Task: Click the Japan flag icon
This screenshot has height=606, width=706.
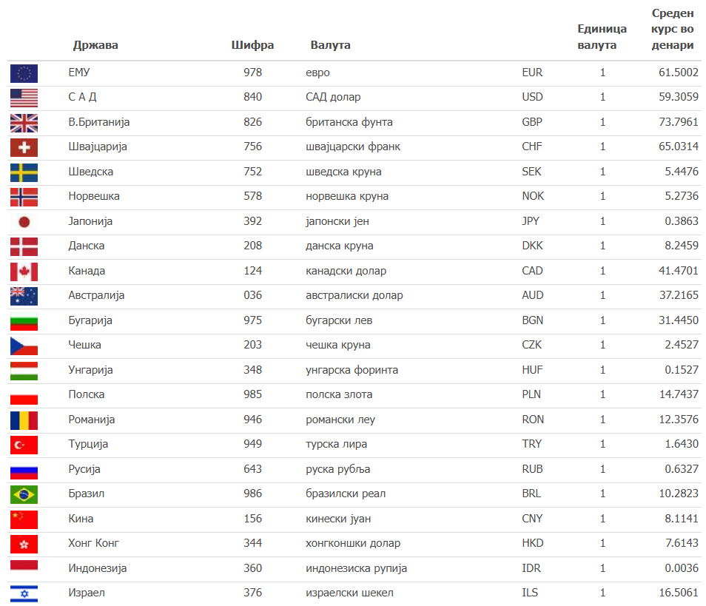Action: coord(24,221)
